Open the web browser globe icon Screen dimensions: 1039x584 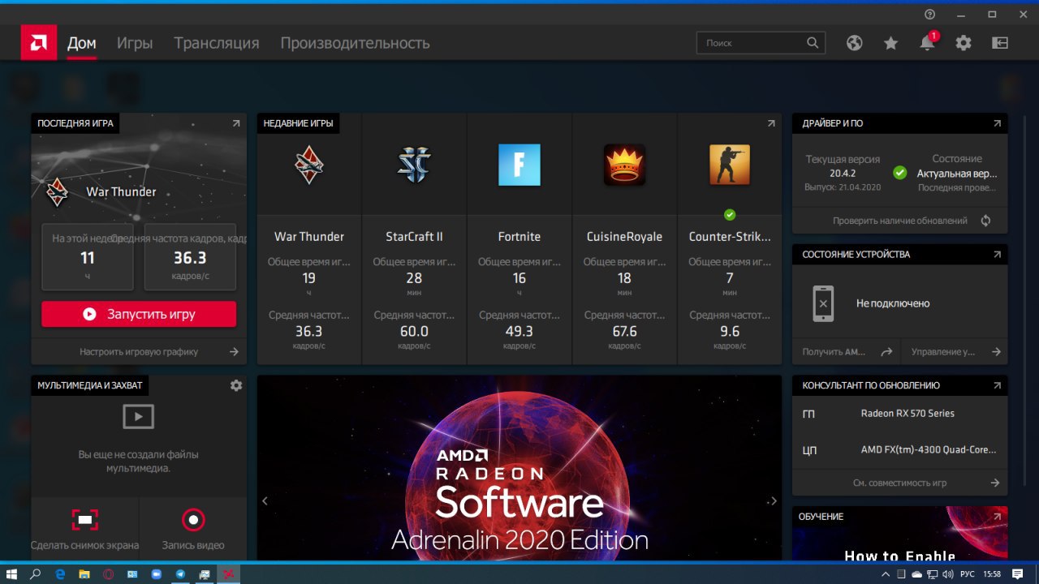[x=854, y=43]
